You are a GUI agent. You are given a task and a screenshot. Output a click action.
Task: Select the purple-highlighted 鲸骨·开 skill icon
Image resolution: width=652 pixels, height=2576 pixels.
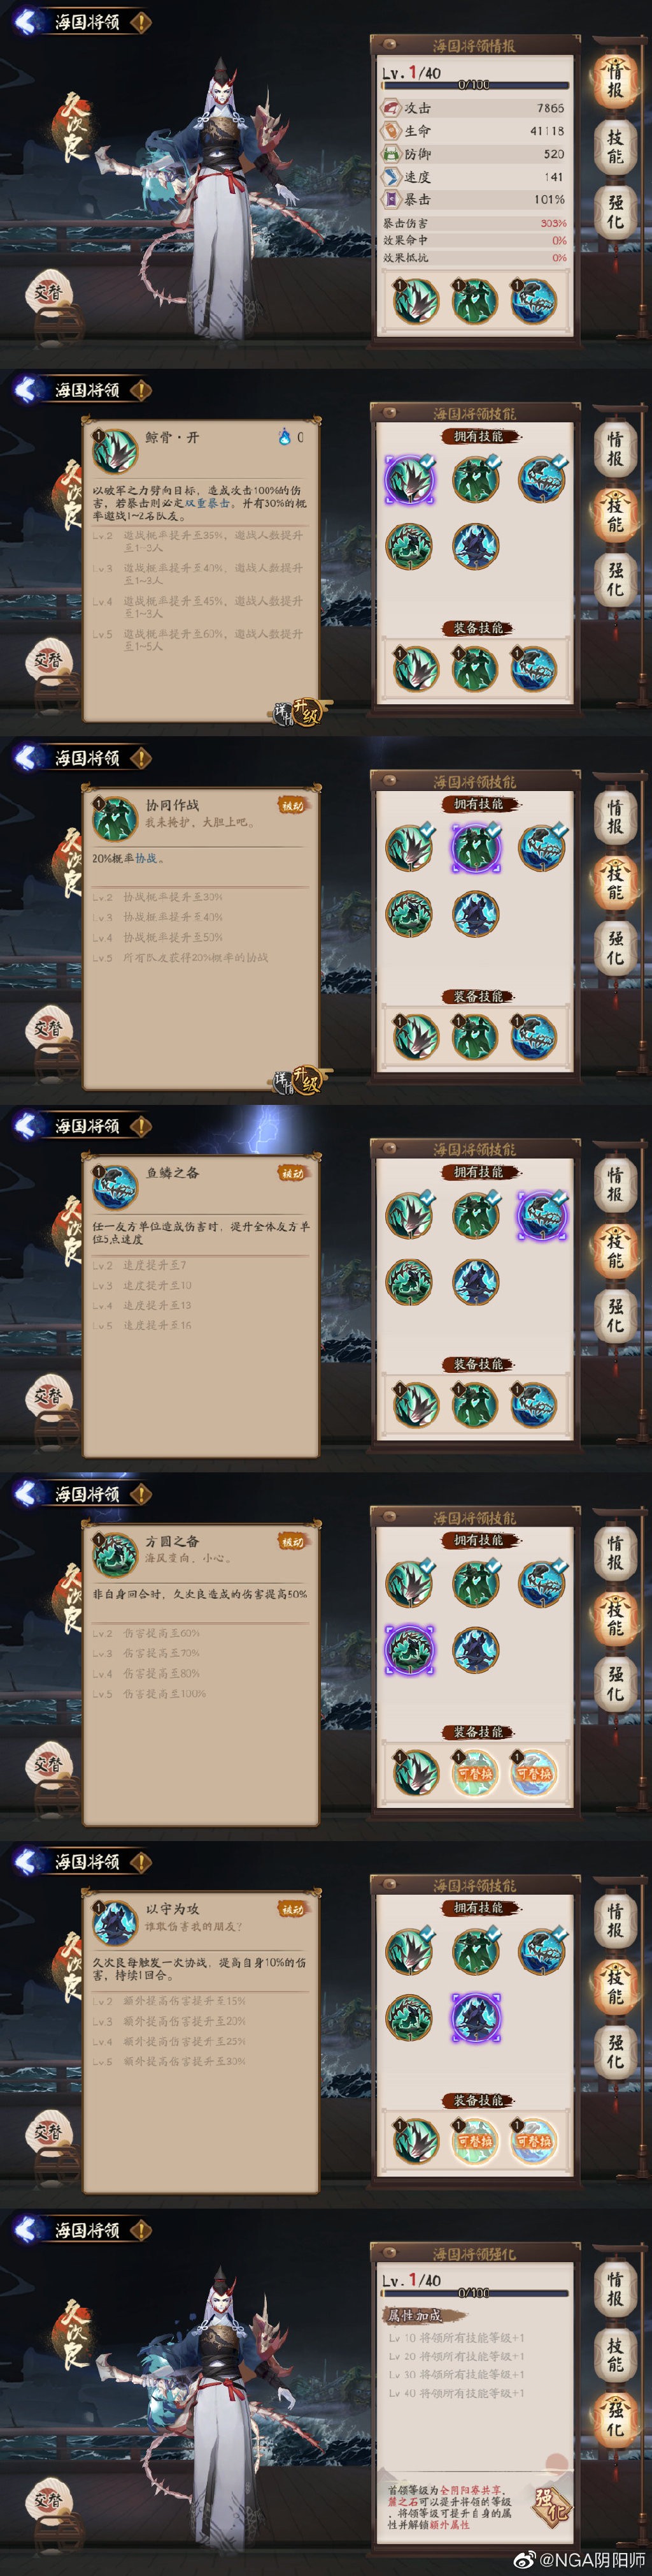[x=409, y=479]
